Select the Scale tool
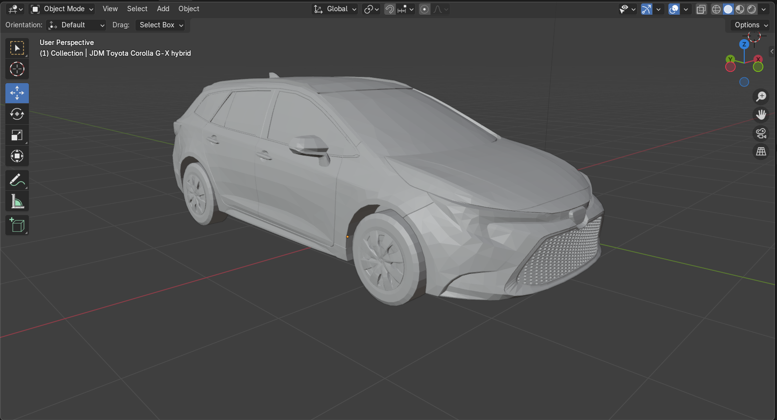This screenshot has height=420, width=777. tap(17, 135)
